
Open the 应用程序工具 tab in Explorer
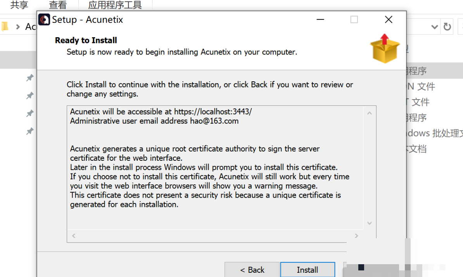(115, 5)
